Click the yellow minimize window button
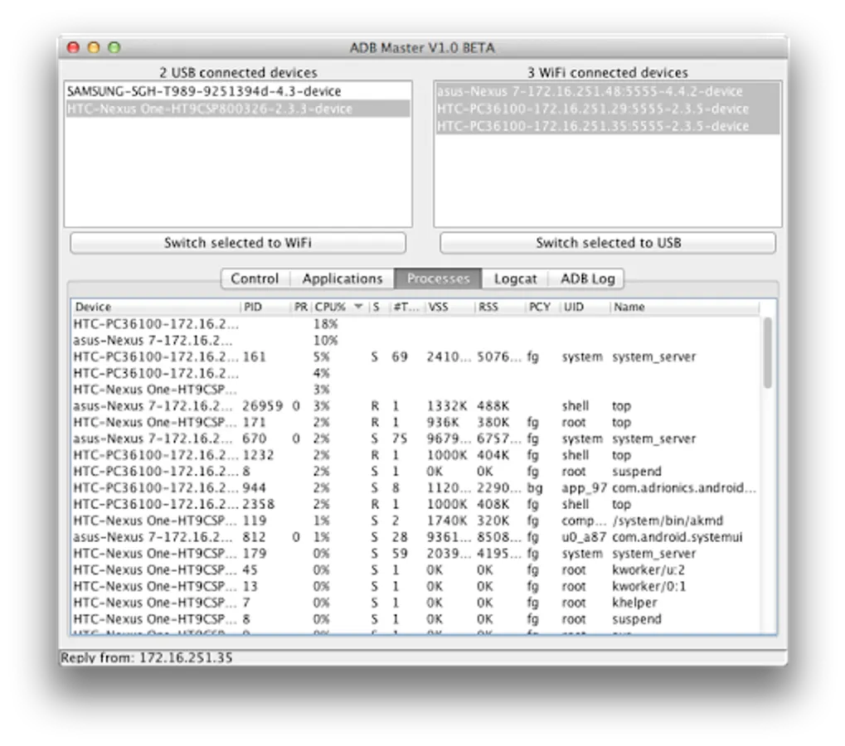The height and width of the screenshot is (746, 845). pyautogui.click(x=94, y=47)
